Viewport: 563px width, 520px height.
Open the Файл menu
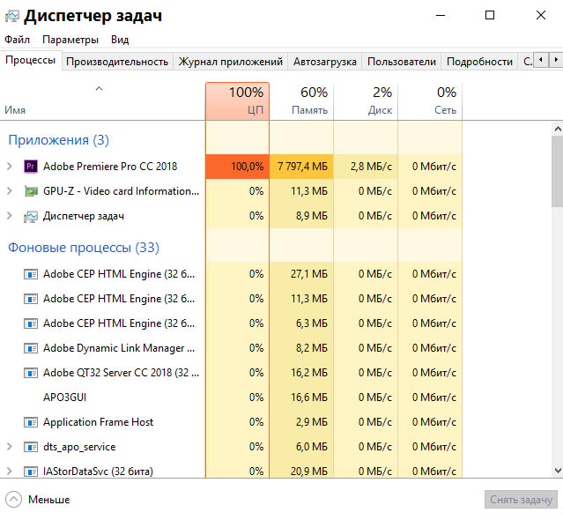click(17, 40)
